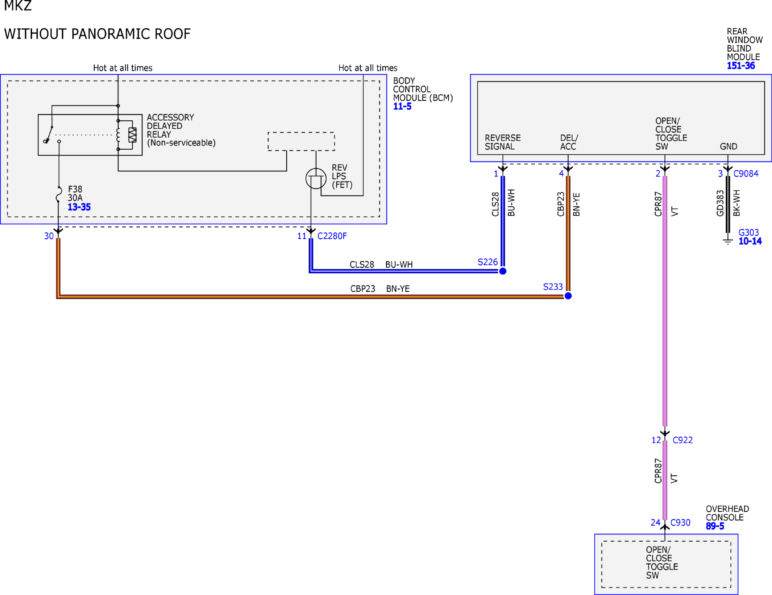Click the WITHOUT PANORAMIC ROOF heading
This screenshot has width=772, height=595.
click(97, 34)
